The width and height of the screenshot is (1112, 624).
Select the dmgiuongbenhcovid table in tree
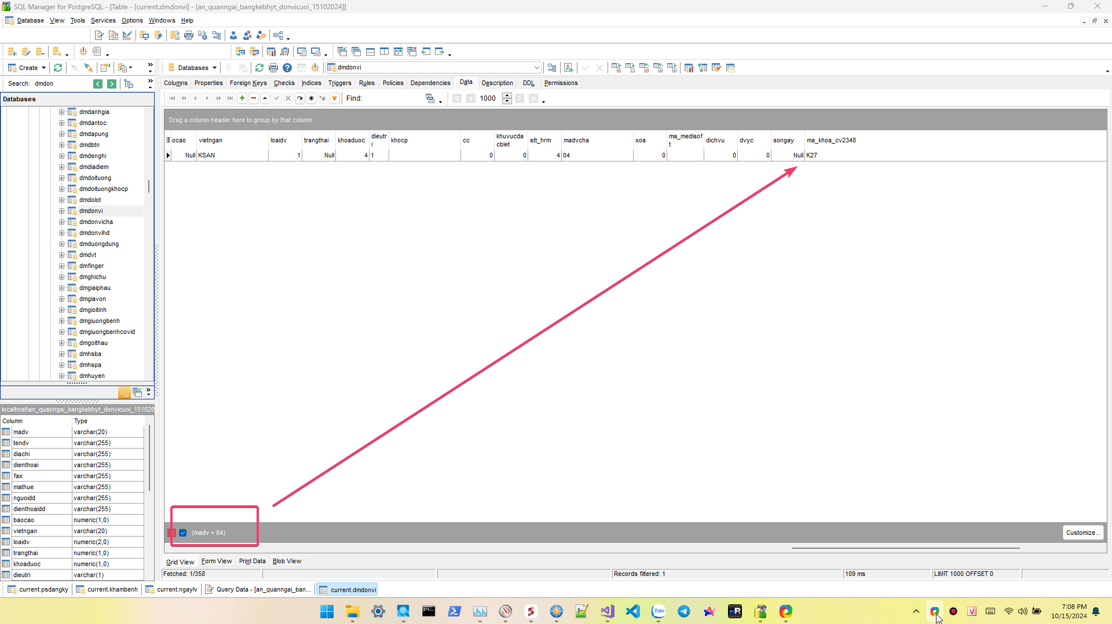pos(107,332)
